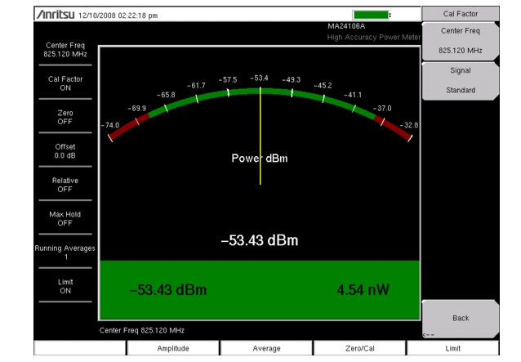The height and width of the screenshot is (362, 521).
Task: Click the white -53.43 dBm reading
Action: tap(260, 240)
